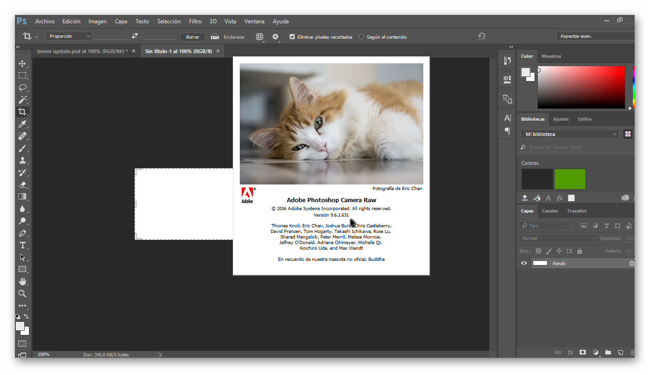Toggle Eliminar píxeles recortados checkbox
The width and height of the screenshot is (664, 375).
(292, 37)
